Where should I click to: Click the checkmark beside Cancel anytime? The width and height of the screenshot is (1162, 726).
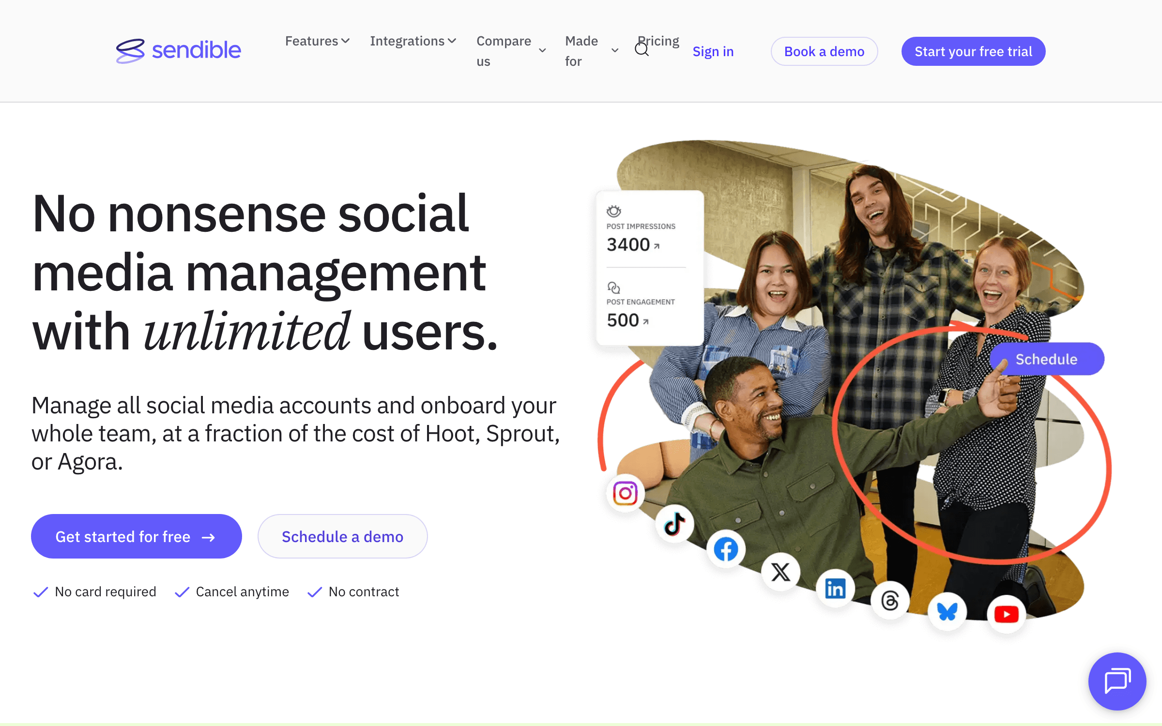coord(182,592)
